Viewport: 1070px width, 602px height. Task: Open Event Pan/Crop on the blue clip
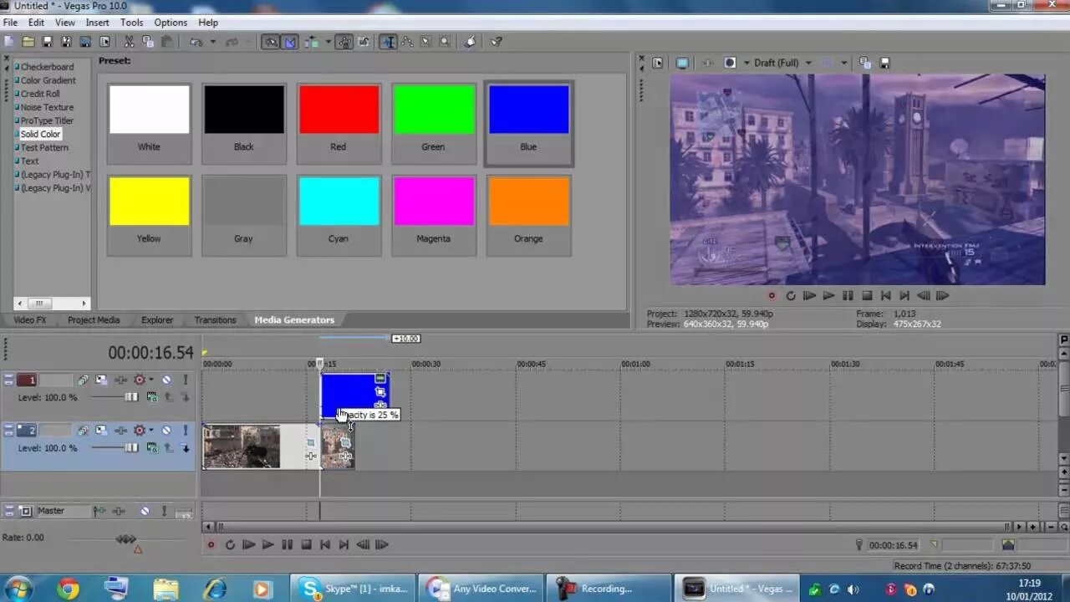[380, 392]
